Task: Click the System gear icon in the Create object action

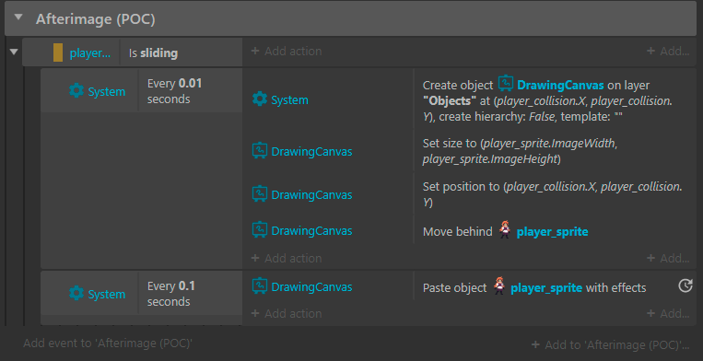Action: click(x=260, y=99)
